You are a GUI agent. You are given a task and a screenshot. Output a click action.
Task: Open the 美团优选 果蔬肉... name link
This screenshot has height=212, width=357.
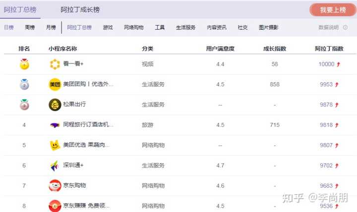click(86, 145)
